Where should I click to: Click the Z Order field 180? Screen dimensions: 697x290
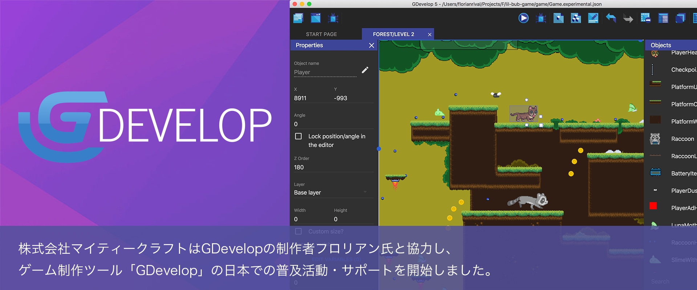pos(334,167)
